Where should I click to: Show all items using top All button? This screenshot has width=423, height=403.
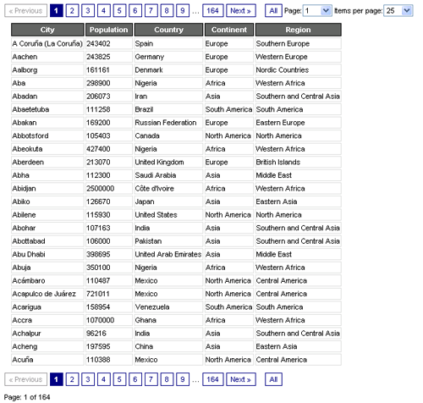tap(273, 11)
